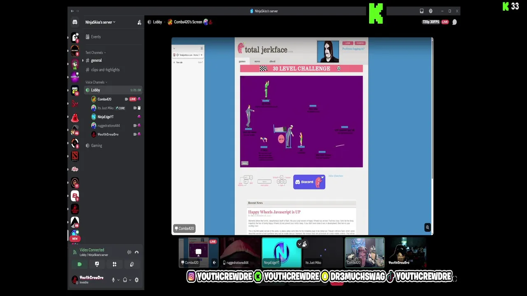Click the connection signal icon beside Video Connected
The image size is (527, 296).
click(75, 252)
